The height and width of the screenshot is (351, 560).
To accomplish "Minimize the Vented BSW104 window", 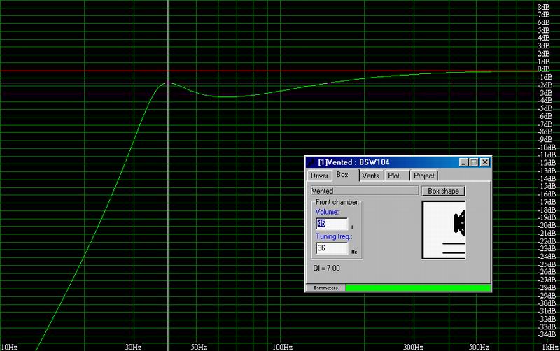I will coord(464,162).
